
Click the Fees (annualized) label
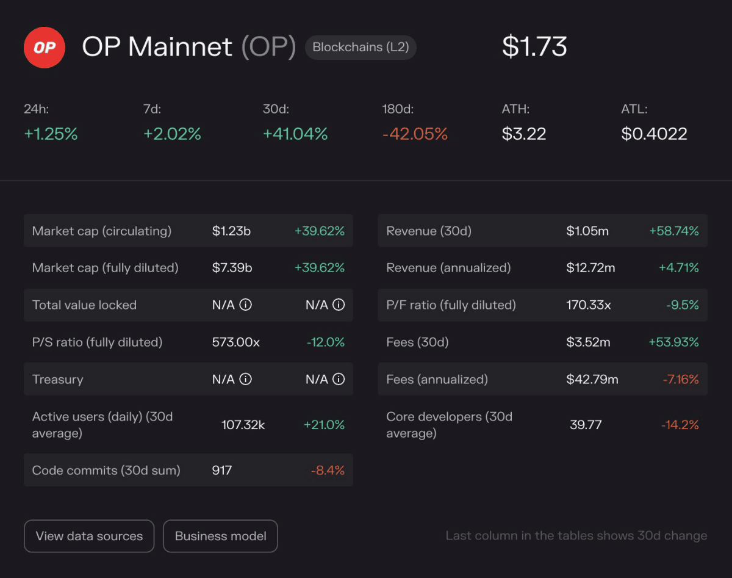coord(437,379)
